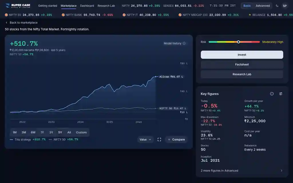
Task: Open the Getting started tab
Action: pyautogui.click(x=48, y=6)
